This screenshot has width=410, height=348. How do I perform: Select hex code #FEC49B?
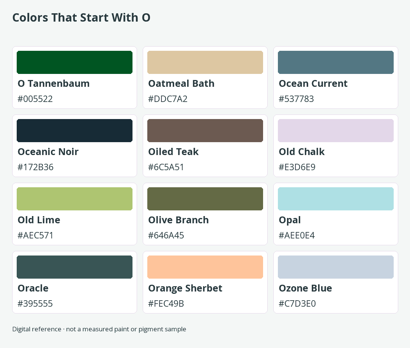pyautogui.click(x=166, y=304)
